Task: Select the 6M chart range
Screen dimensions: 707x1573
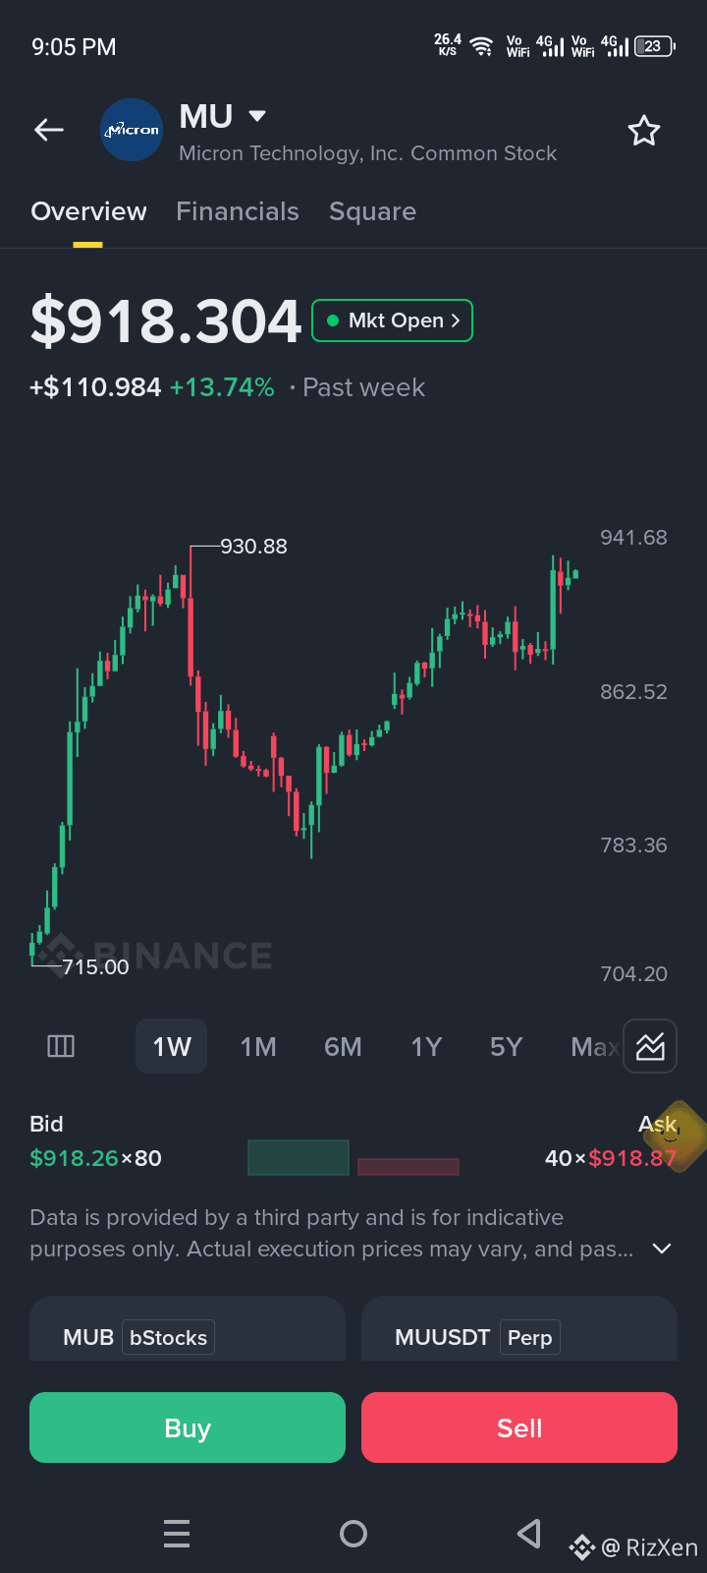Action: coord(343,1046)
